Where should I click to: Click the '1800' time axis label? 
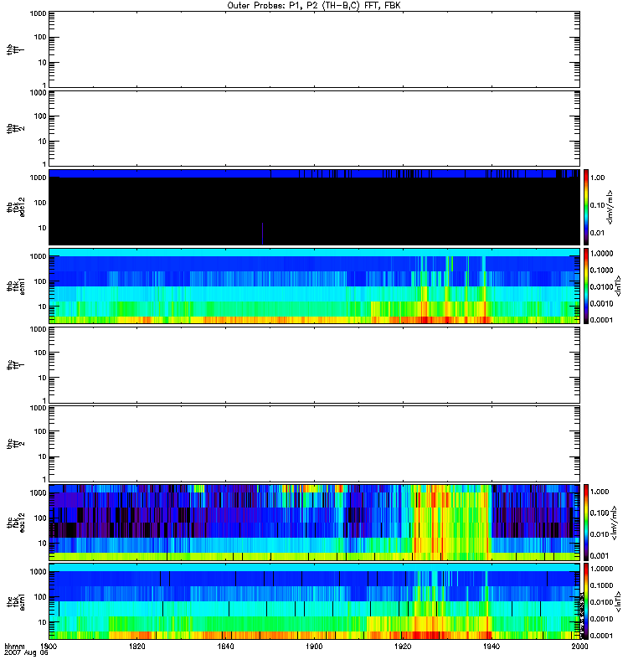[49, 646]
